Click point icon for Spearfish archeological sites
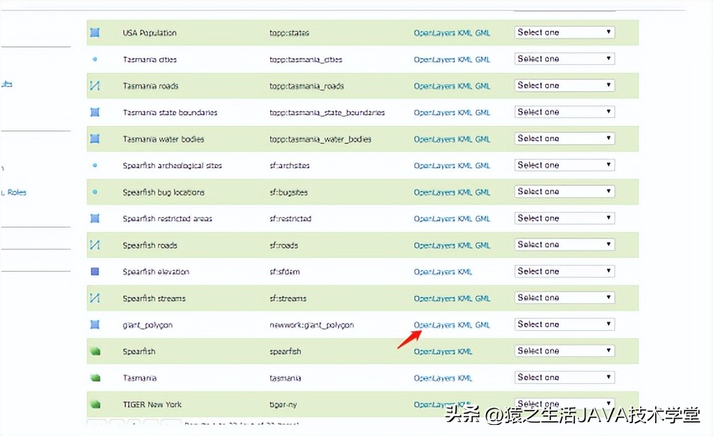Viewport: 713px width, 436px height. pos(94,165)
